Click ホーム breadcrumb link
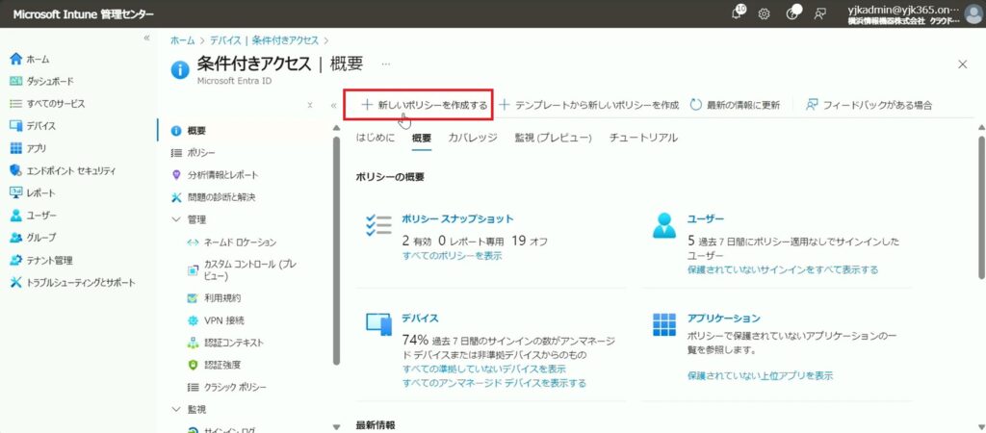Image resolution: width=986 pixels, height=433 pixels. [x=183, y=40]
